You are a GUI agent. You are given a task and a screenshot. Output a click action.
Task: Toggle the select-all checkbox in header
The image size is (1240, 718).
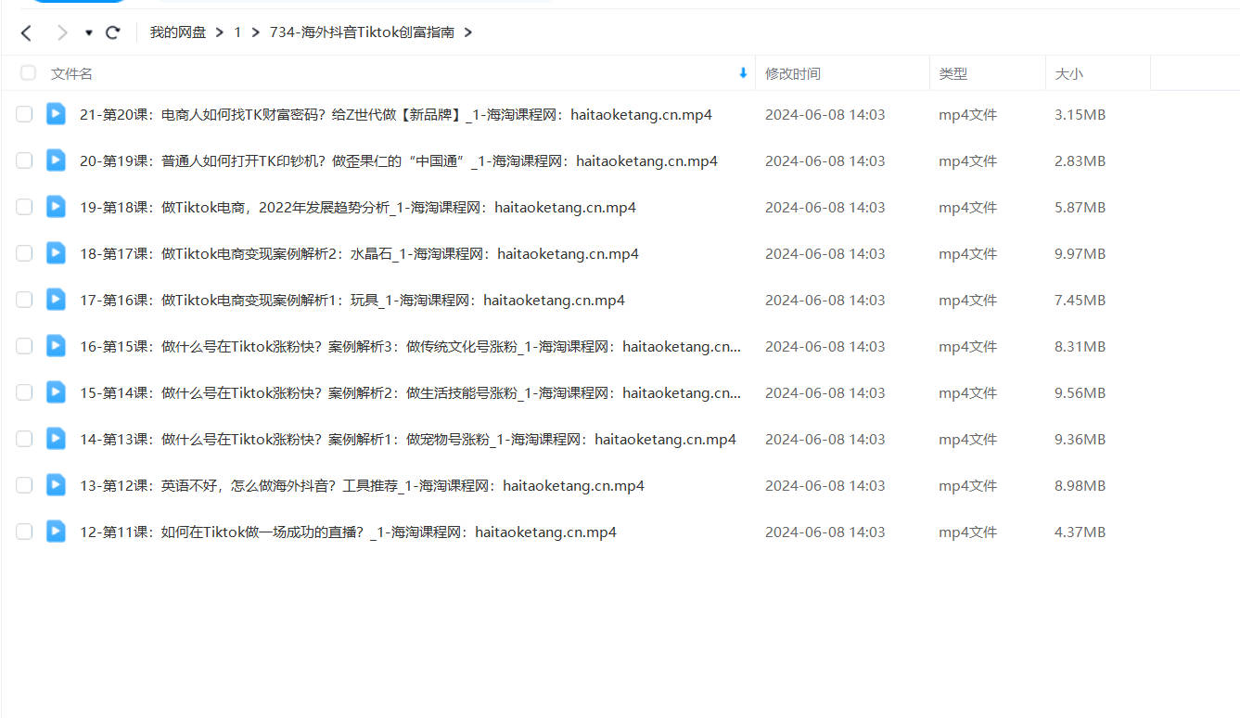pos(28,72)
